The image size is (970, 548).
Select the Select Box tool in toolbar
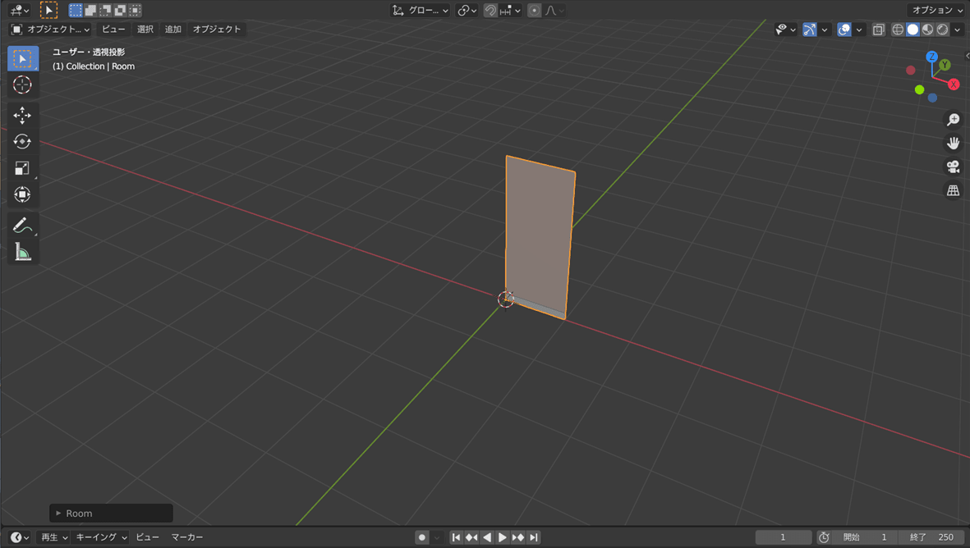point(23,59)
